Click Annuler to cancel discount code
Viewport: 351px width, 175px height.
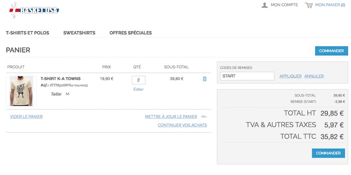(x=314, y=76)
